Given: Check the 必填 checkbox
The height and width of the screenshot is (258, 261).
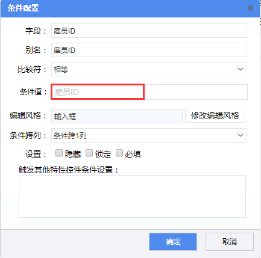Looking at the screenshot, I should click(x=119, y=153).
